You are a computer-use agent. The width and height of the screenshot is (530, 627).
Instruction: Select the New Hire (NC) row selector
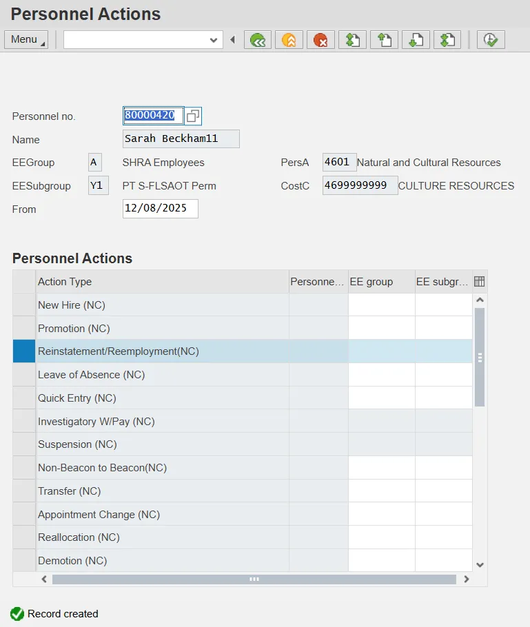click(x=24, y=305)
